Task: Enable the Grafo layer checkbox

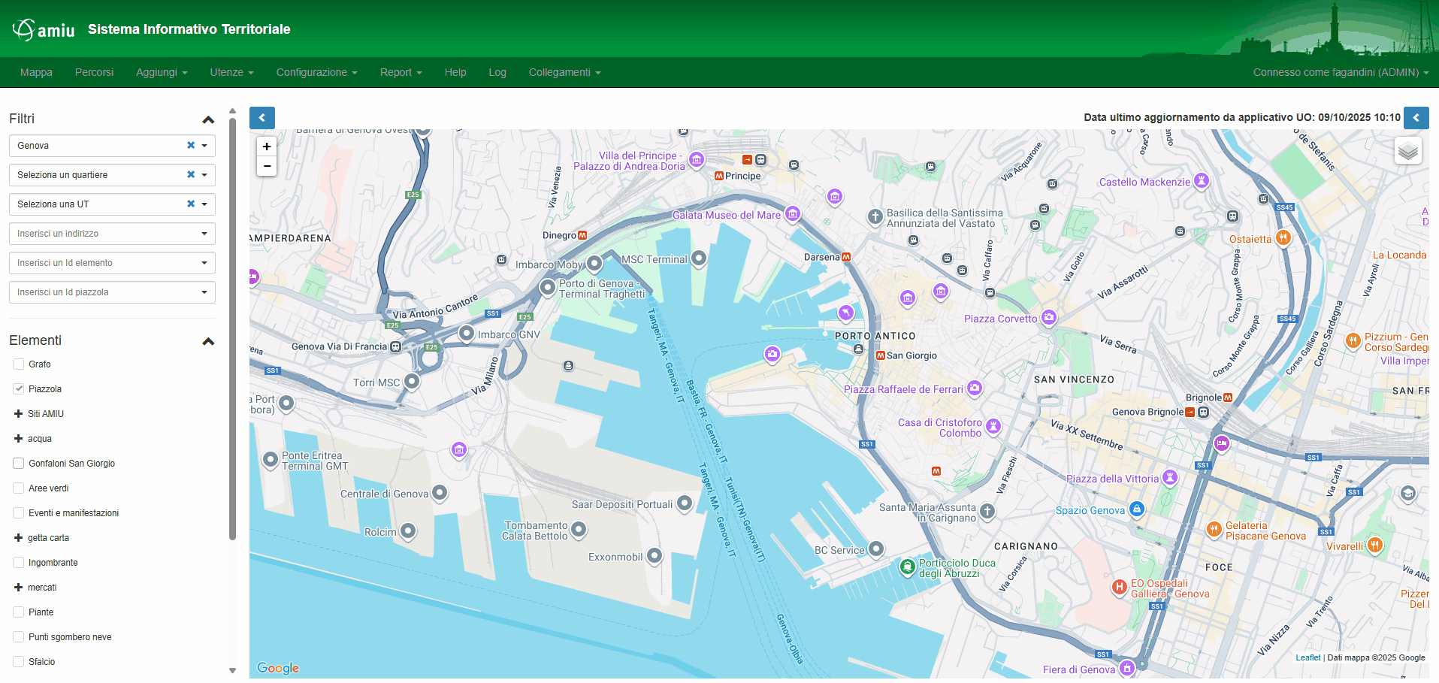Action: pyautogui.click(x=19, y=364)
